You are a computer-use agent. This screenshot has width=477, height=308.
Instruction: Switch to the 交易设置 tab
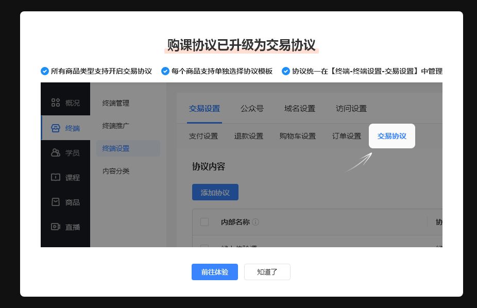[x=205, y=109]
